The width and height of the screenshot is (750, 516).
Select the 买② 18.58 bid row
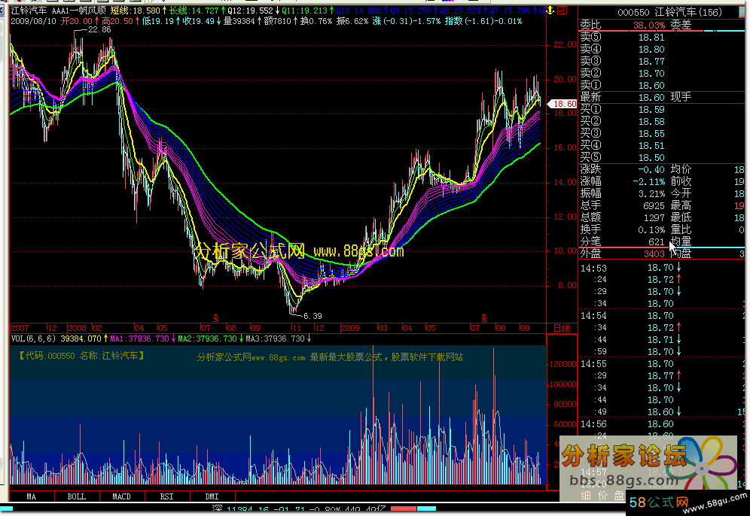click(662, 121)
